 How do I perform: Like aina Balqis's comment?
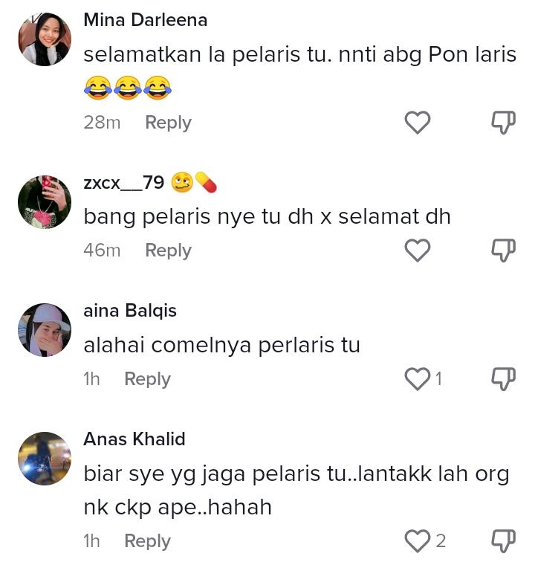coord(418,379)
